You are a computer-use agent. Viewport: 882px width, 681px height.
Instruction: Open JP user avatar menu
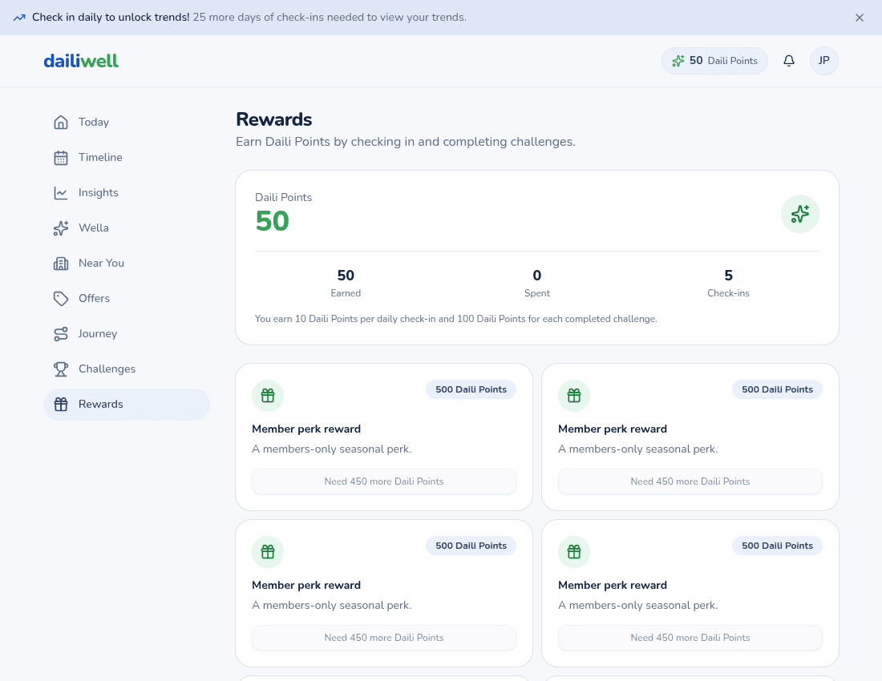(x=823, y=61)
